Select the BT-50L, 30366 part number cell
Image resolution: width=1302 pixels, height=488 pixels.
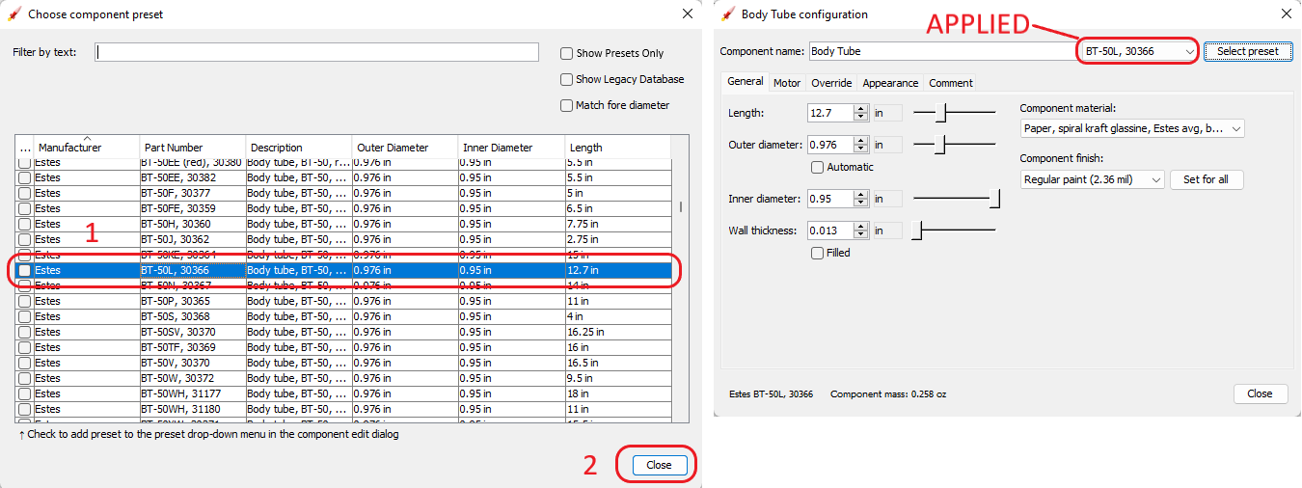[193, 270]
